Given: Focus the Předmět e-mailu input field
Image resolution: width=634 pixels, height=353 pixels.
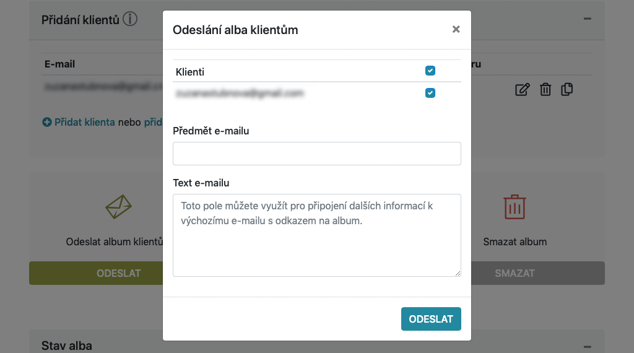Looking at the screenshot, I should (x=316, y=153).
